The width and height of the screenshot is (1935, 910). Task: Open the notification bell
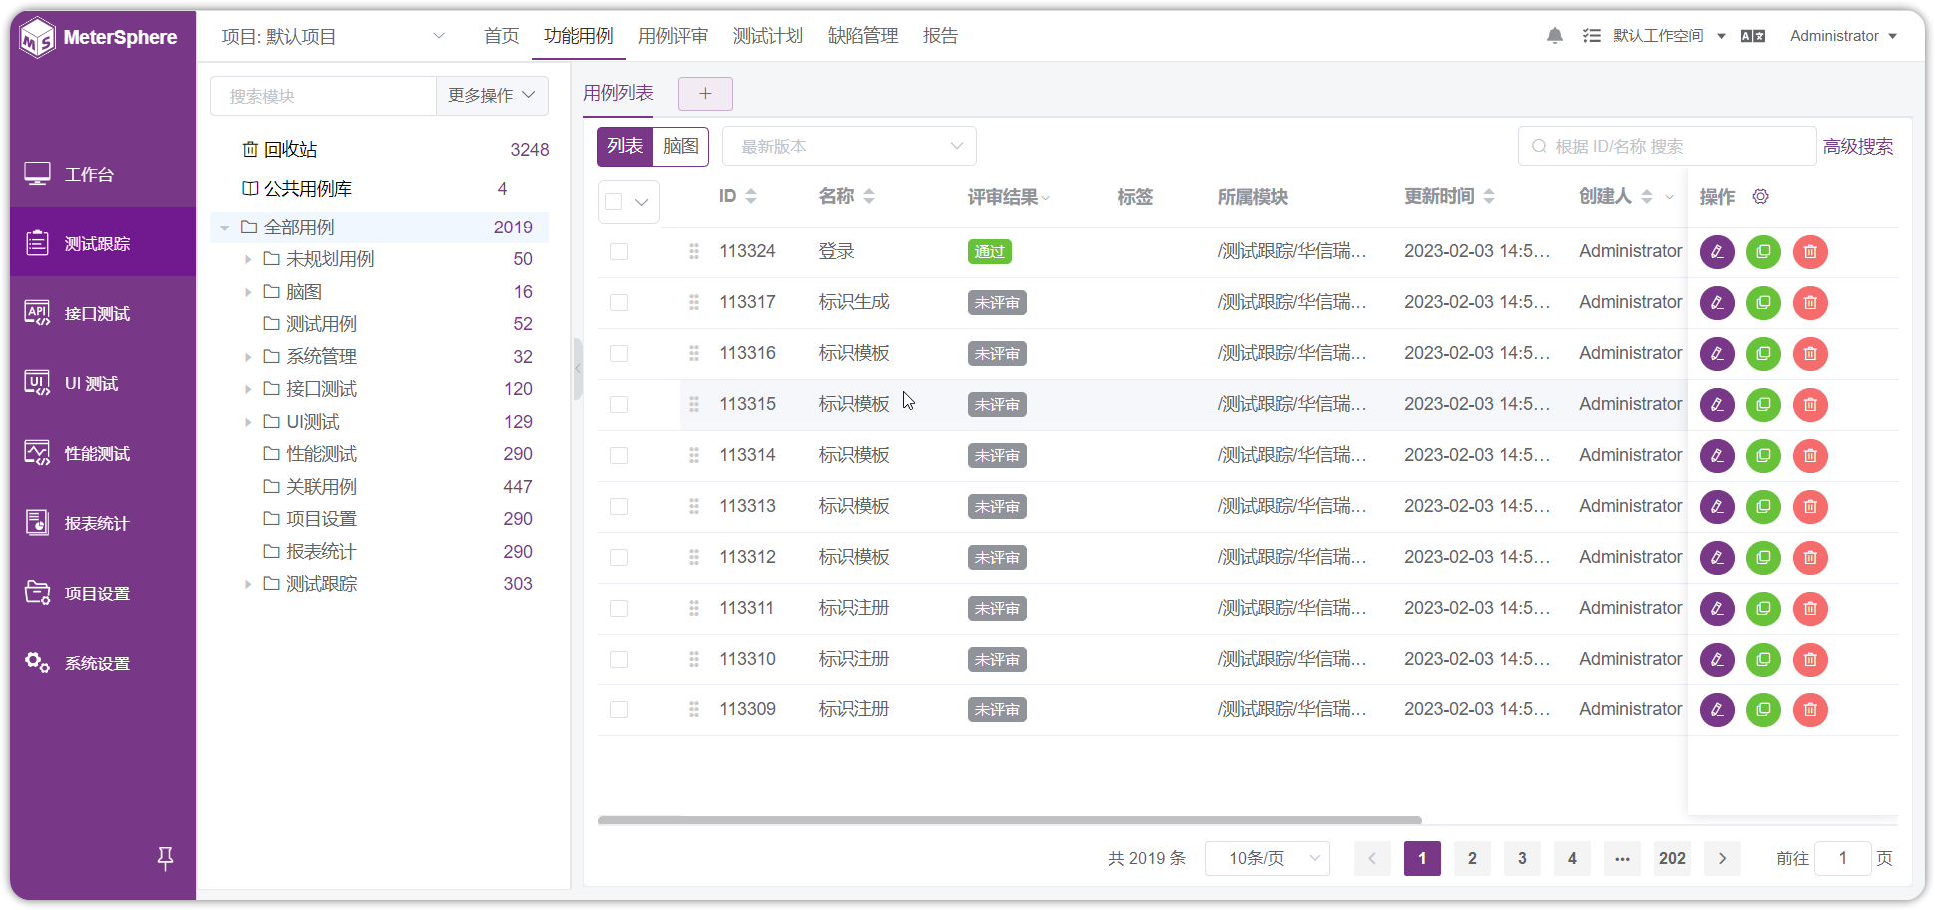click(x=1554, y=36)
